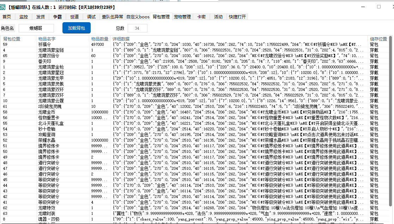Select the 北斗天蓬礼盒 row
Screen dimensions: 394x224
coord(50,123)
